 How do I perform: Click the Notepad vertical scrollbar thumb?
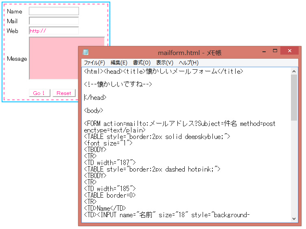click(x=294, y=98)
